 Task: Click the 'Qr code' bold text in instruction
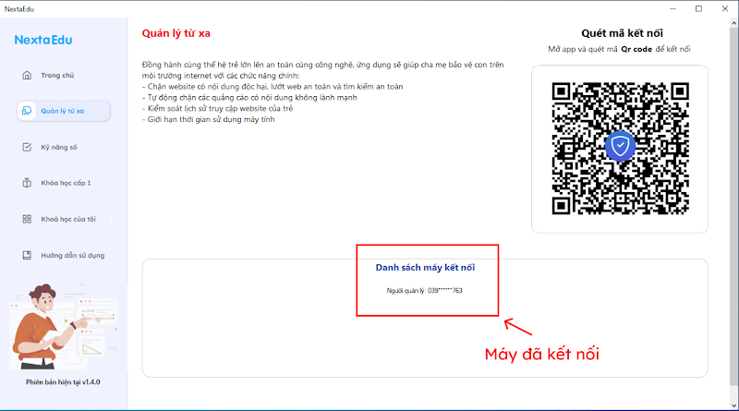coord(636,49)
